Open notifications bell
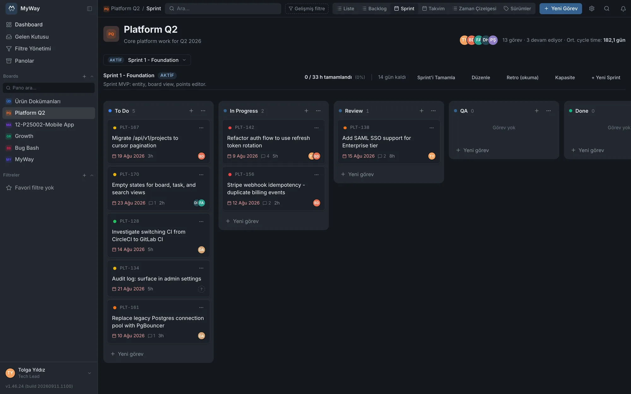The height and width of the screenshot is (394, 631). 623,9
